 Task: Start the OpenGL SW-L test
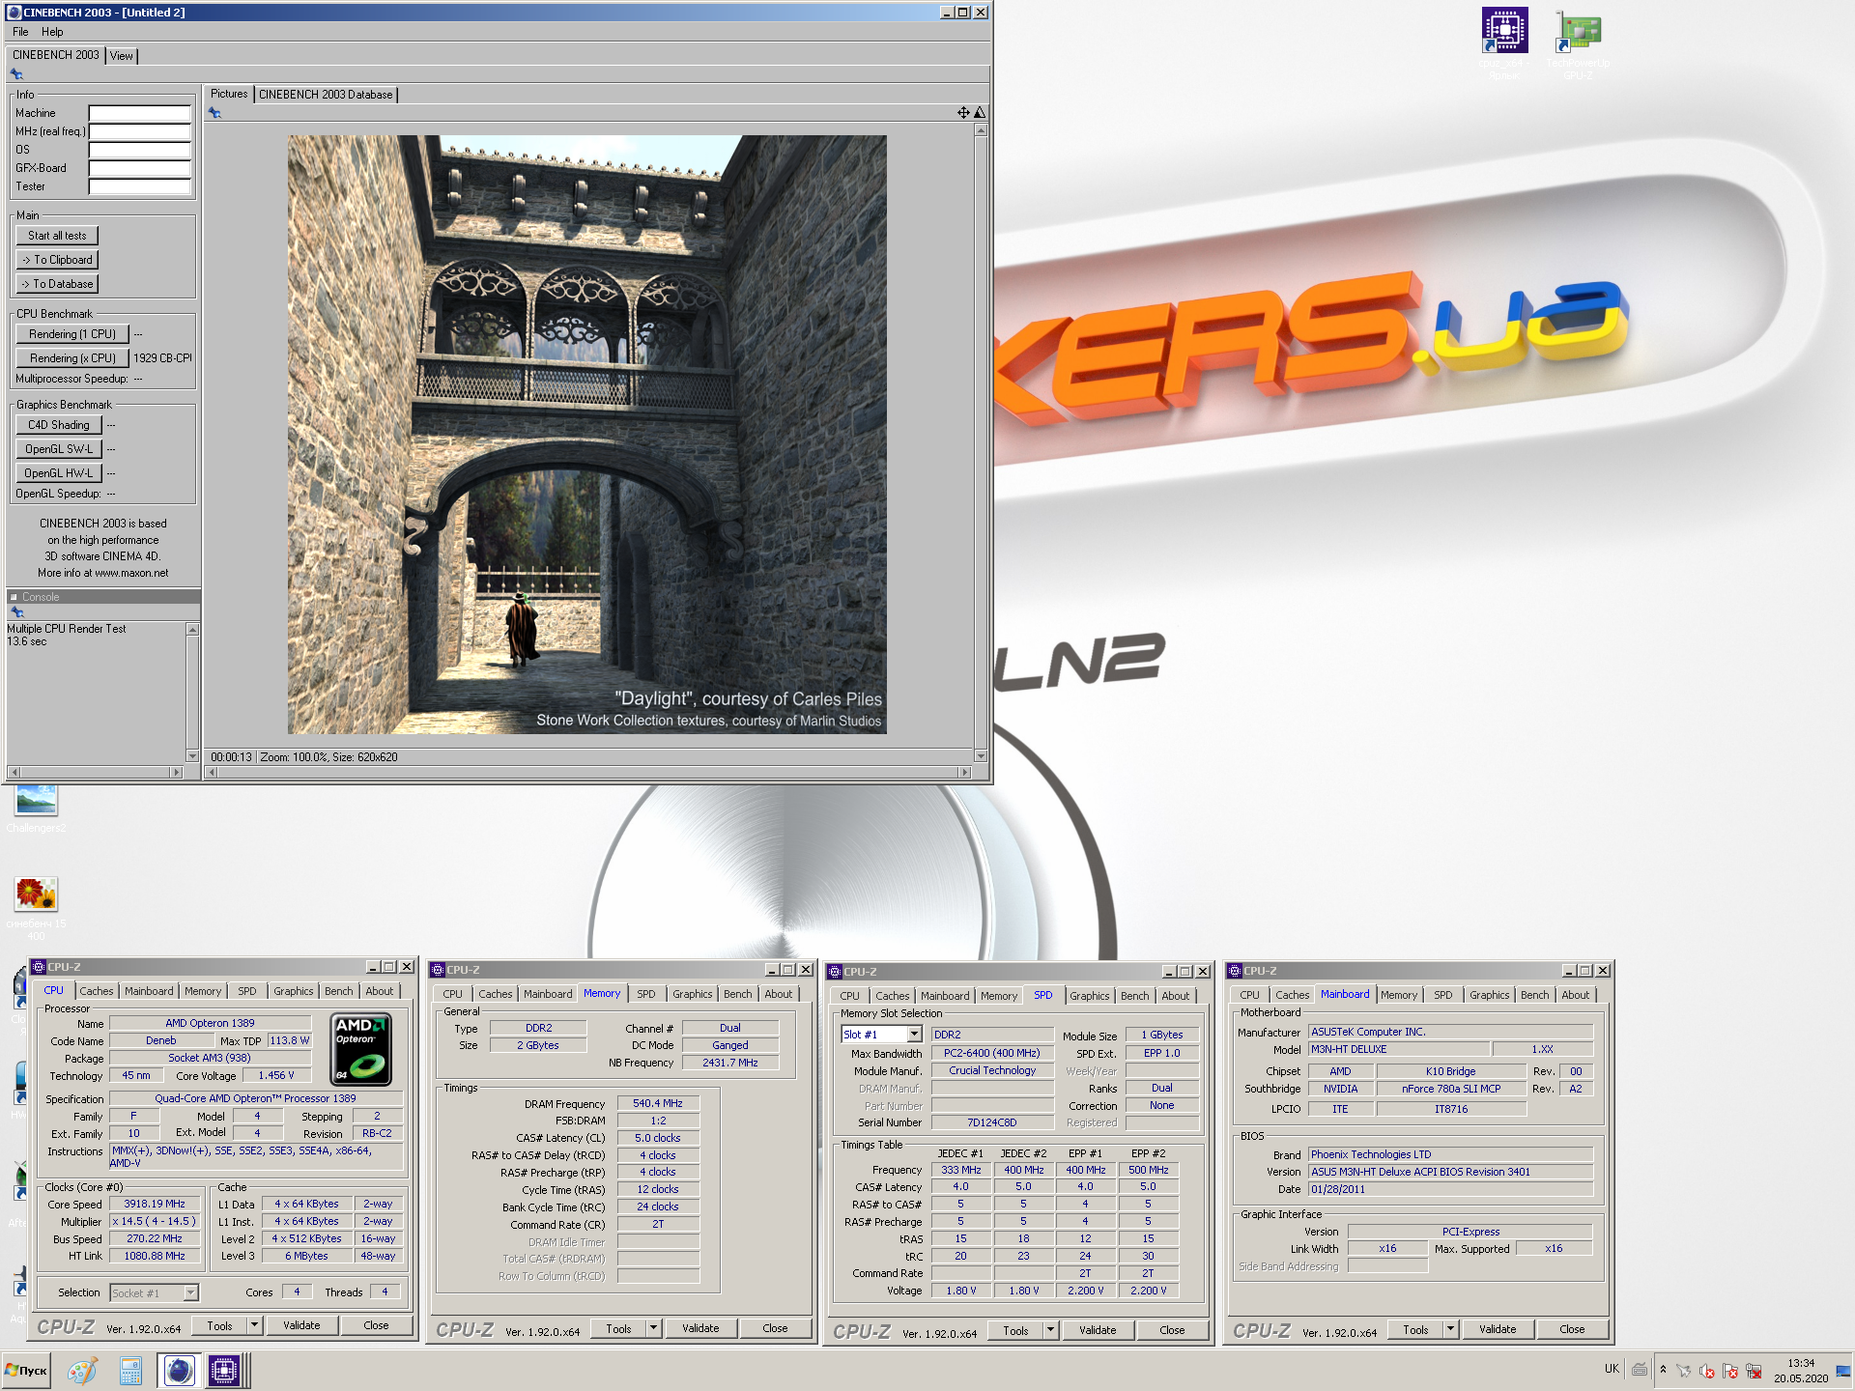pos(59,449)
